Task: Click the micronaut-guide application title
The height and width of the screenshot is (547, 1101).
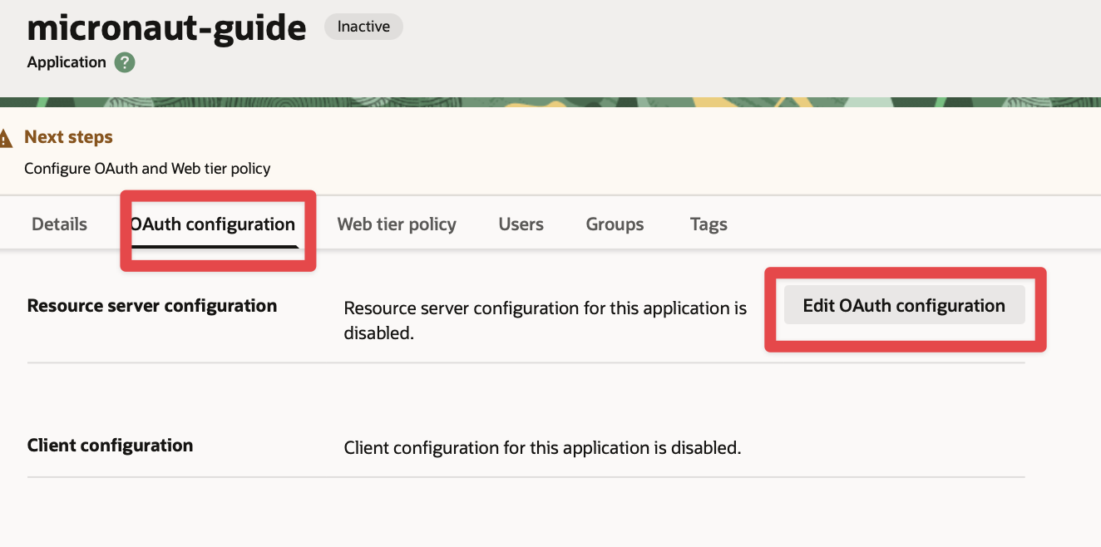Action: click(166, 28)
